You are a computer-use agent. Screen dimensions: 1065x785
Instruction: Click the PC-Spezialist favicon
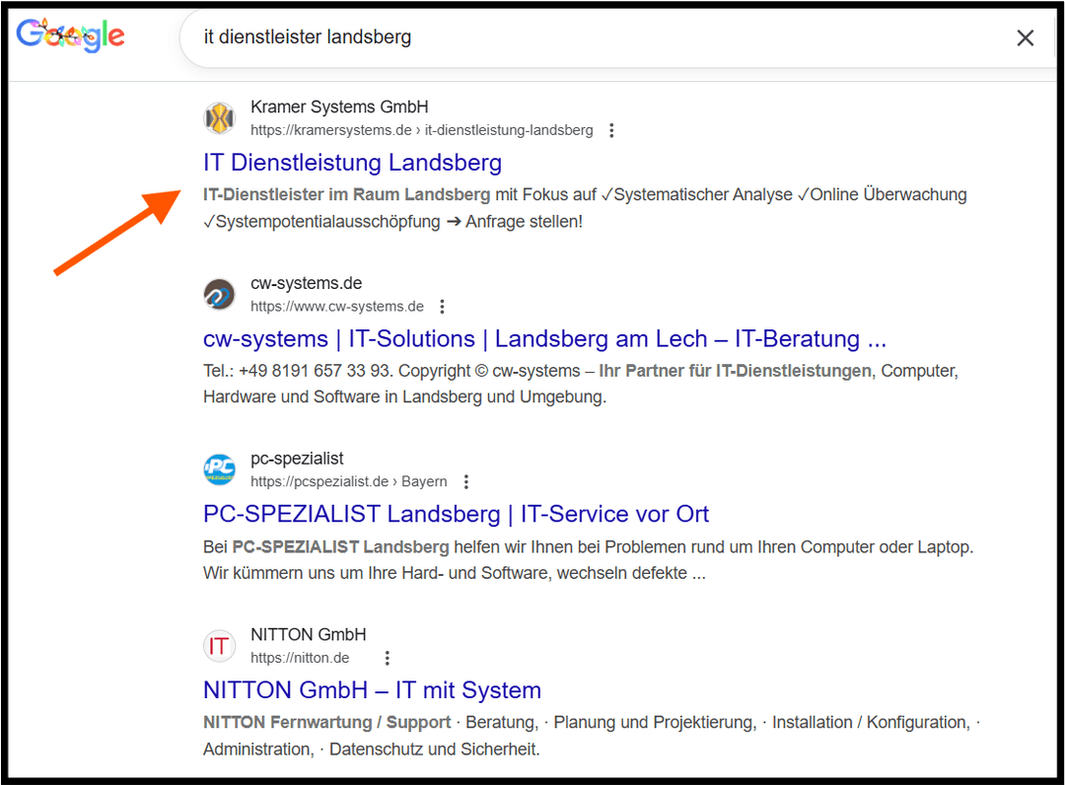[219, 469]
